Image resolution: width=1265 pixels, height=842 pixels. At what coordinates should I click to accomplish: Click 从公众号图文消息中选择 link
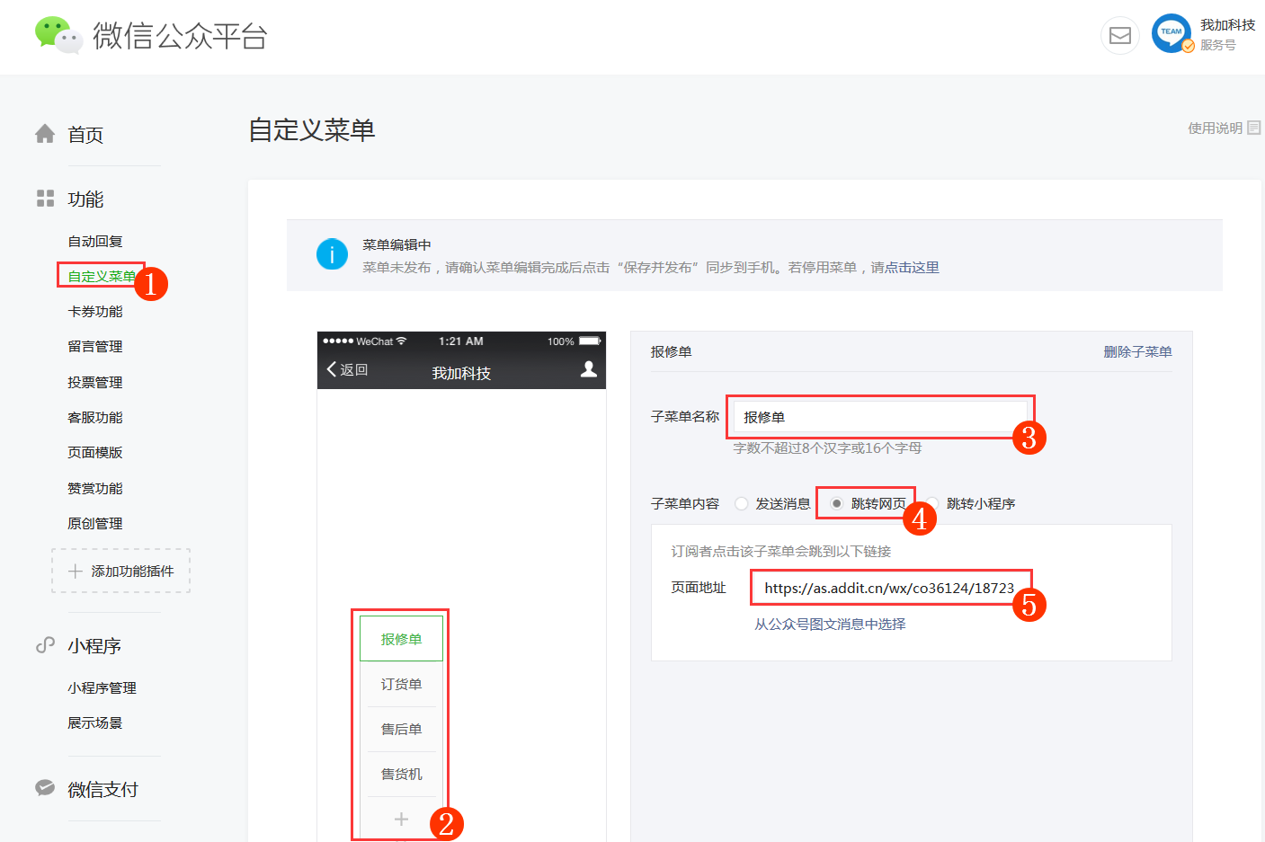point(830,625)
